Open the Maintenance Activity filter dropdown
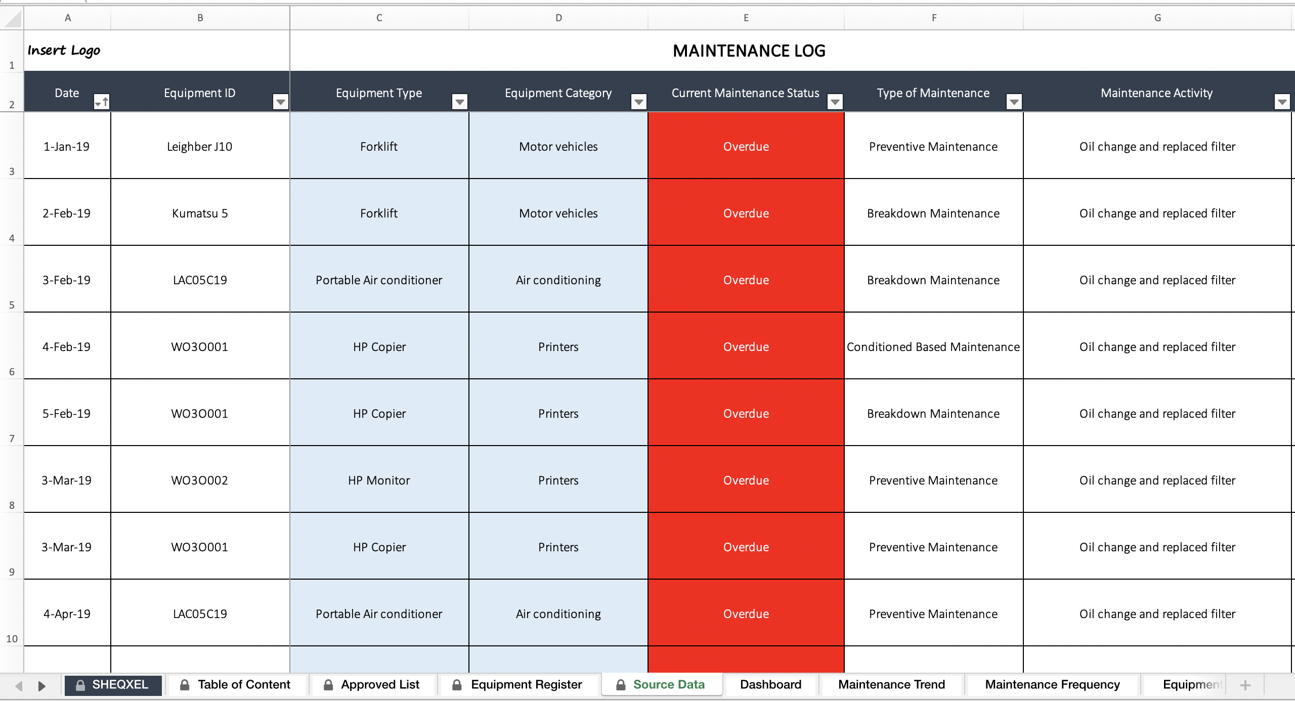Screen dimensions: 1295x701 tap(1282, 102)
